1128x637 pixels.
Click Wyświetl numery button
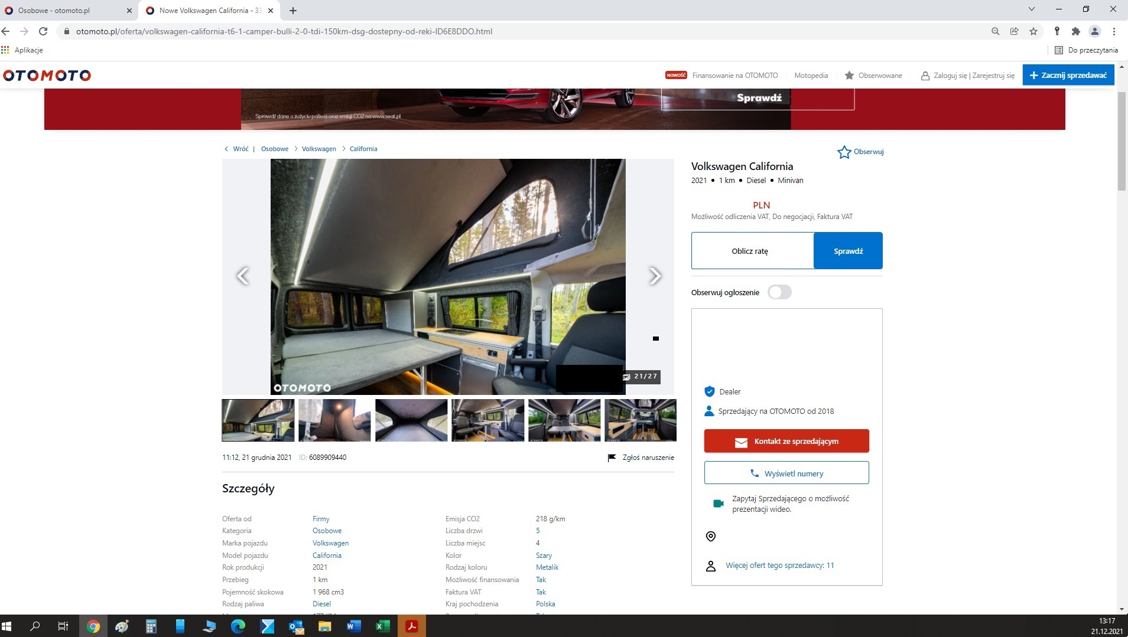786,473
